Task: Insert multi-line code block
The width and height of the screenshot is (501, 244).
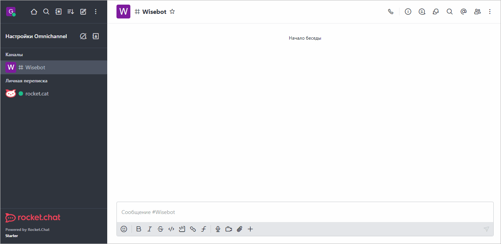Action: [x=182, y=229]
